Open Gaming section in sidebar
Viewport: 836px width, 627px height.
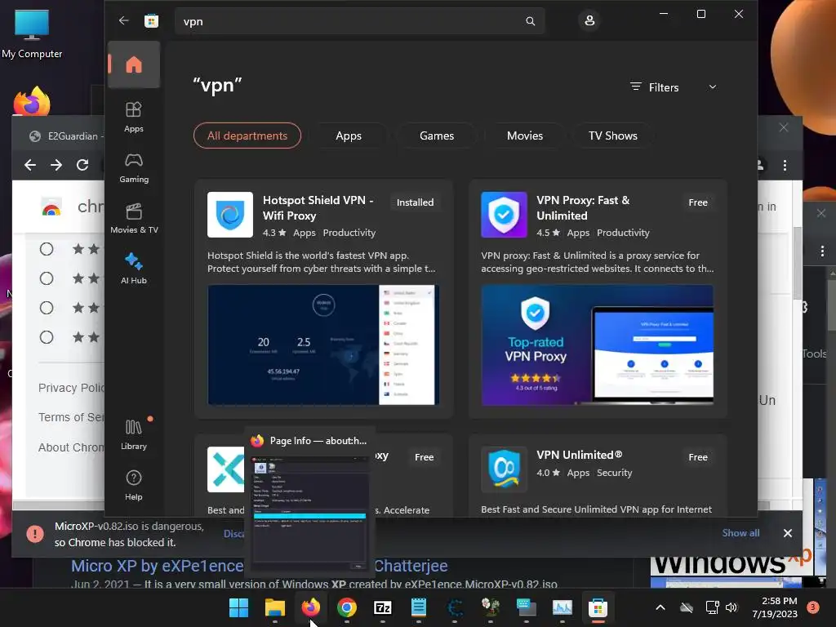(134, 167)
